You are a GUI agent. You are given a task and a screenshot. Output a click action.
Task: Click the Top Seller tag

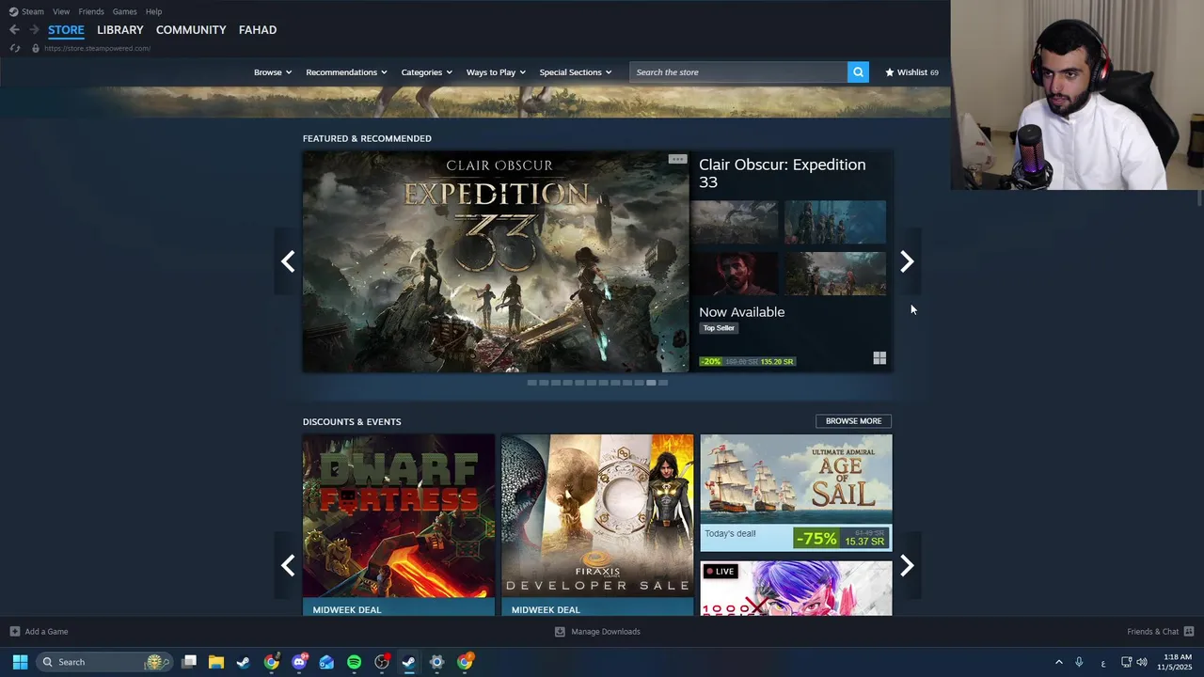tap(719, 328)
